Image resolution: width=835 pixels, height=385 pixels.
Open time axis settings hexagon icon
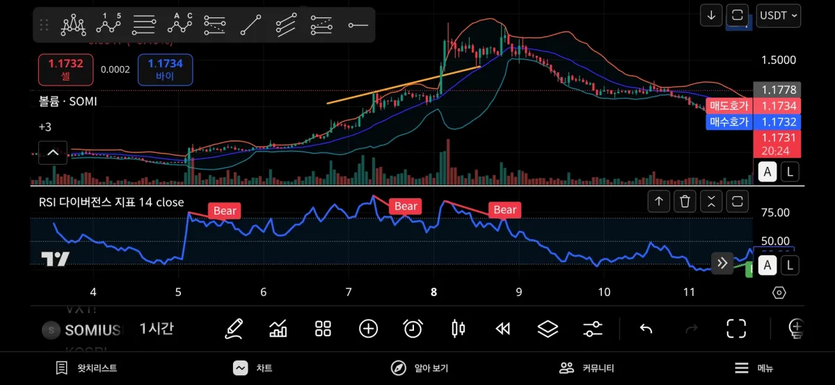pos(779,293)
